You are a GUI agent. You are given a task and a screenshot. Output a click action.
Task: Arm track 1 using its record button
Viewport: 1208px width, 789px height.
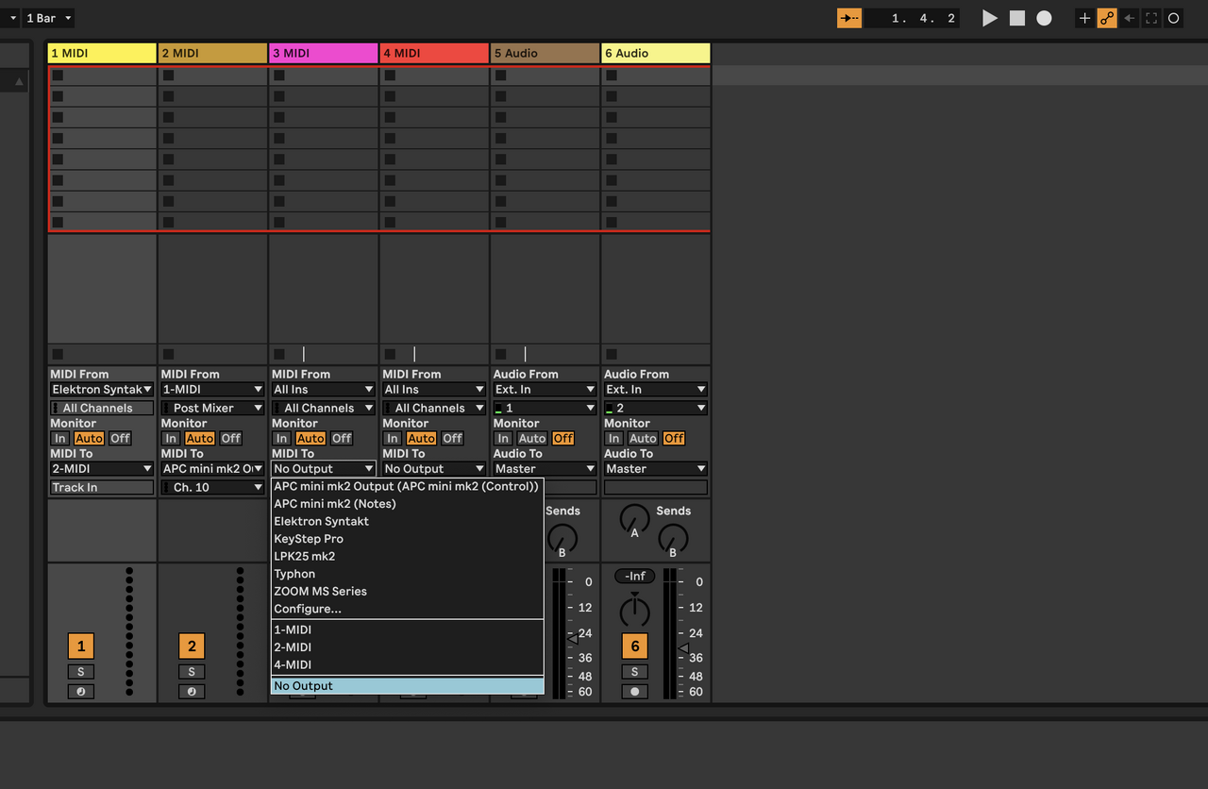80,691
